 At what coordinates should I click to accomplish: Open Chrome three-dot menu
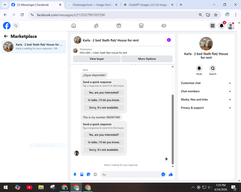point(236,15)
